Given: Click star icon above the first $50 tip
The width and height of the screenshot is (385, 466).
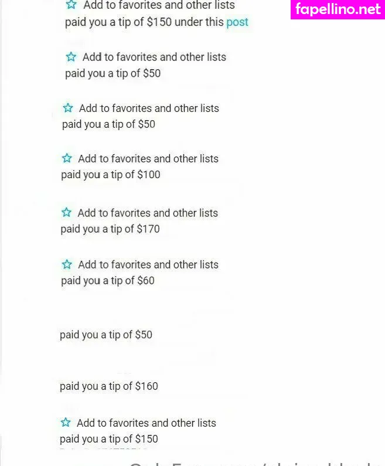Looking at the screenshot, I should 71,57.
